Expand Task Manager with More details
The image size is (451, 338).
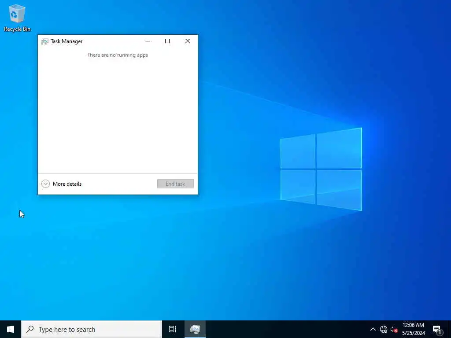click(61, 184)
